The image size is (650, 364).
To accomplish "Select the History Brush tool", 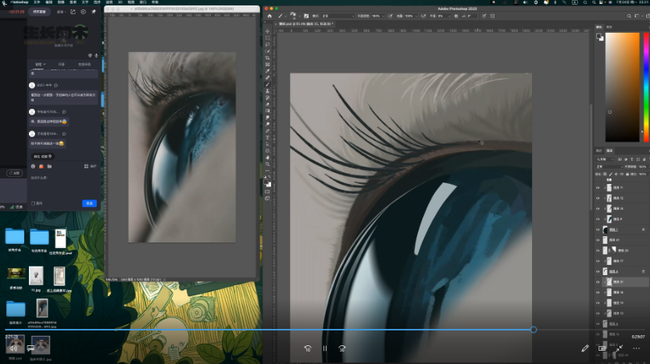I will (x=267, y=97).
